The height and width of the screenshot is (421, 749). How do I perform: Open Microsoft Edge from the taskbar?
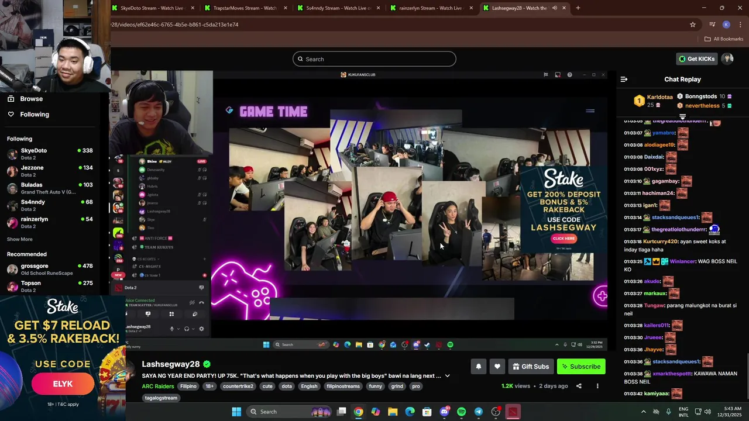point(410,412)
